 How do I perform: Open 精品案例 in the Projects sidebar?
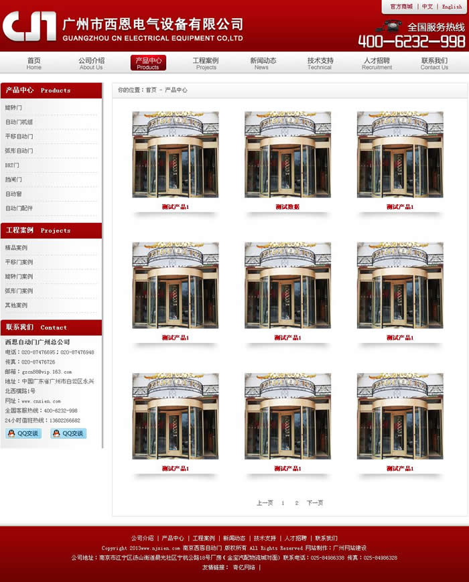click(x=17, y=248)
